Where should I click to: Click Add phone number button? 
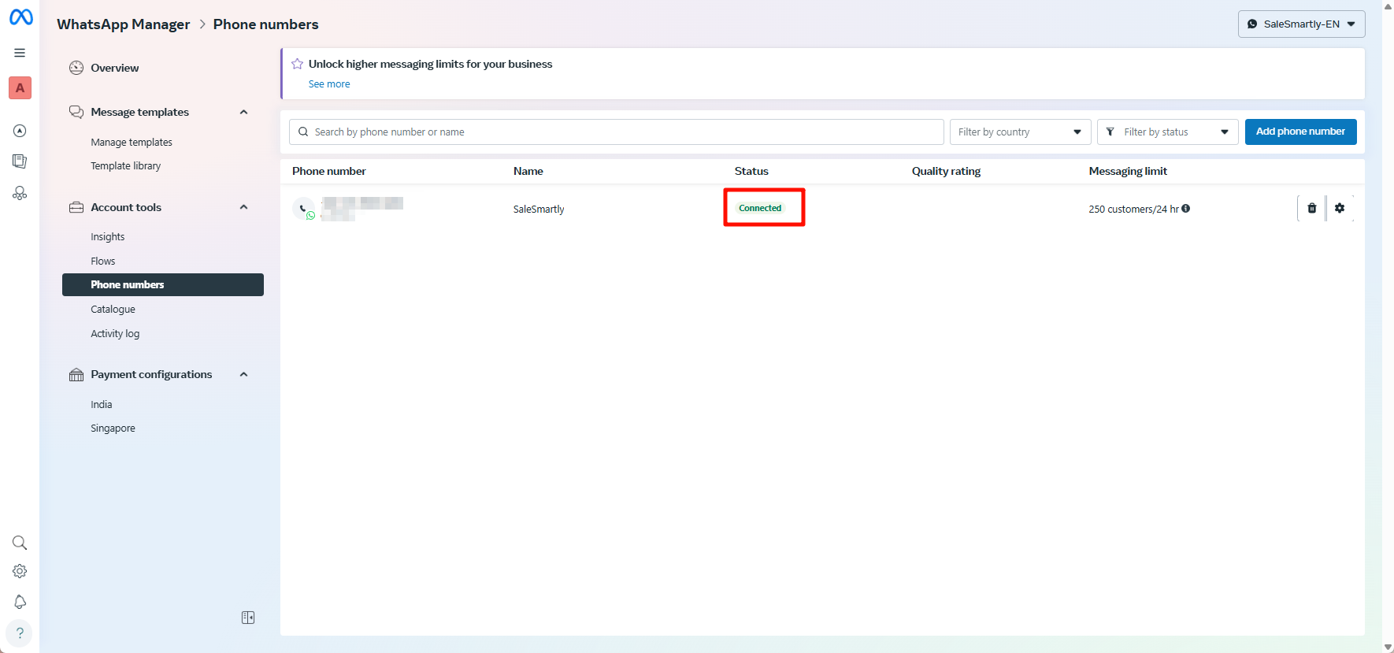1300,132
